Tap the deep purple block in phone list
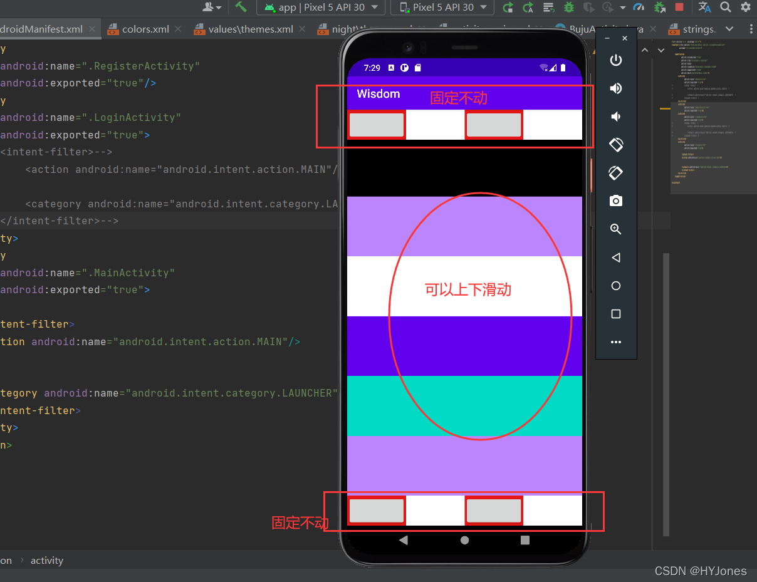This screenshot has height=582, width=757. click(x=464, y=346)
